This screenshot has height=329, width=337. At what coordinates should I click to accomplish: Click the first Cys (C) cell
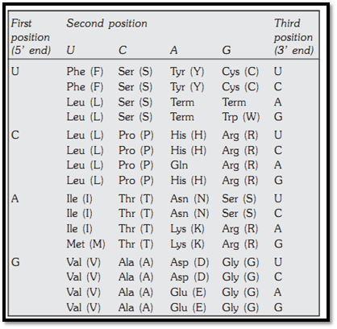(x=240, y=72)
